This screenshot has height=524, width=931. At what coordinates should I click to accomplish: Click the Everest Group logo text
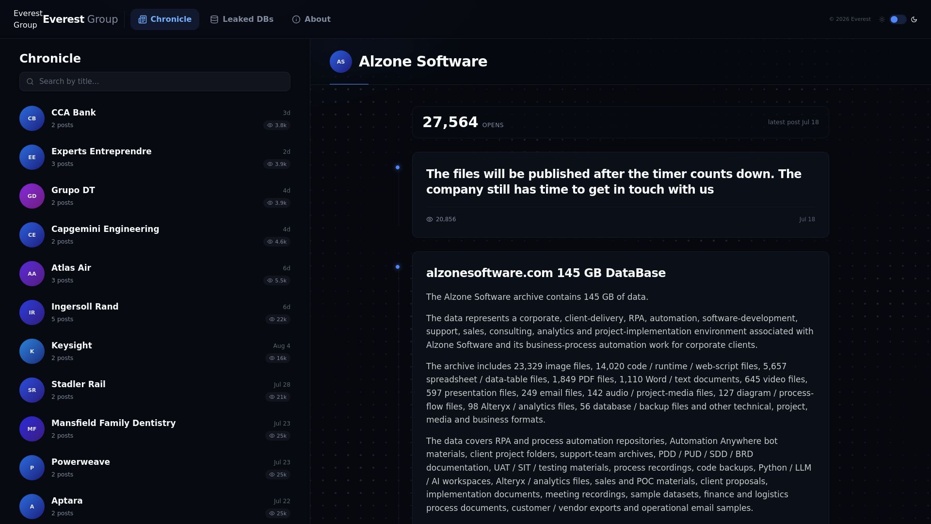[x=80, y=19]
